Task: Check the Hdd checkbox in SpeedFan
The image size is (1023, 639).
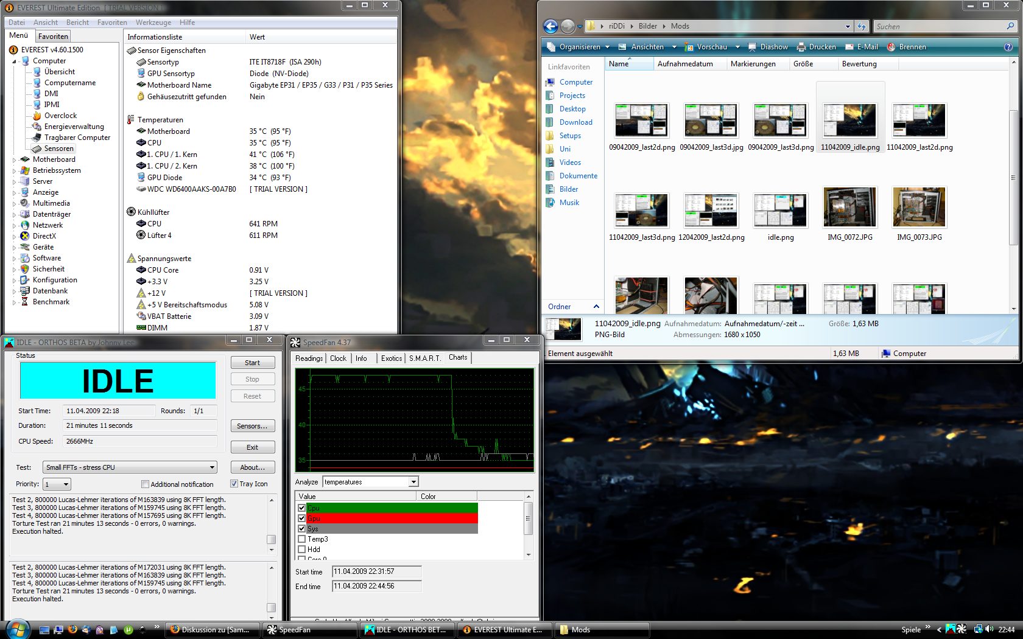Action: pos(301,549)
